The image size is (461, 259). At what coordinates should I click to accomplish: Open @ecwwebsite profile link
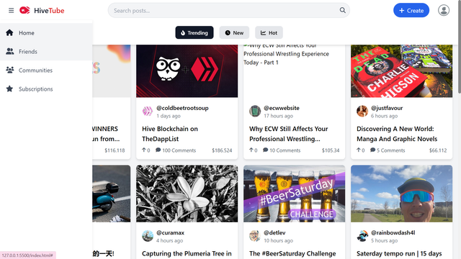282,108
